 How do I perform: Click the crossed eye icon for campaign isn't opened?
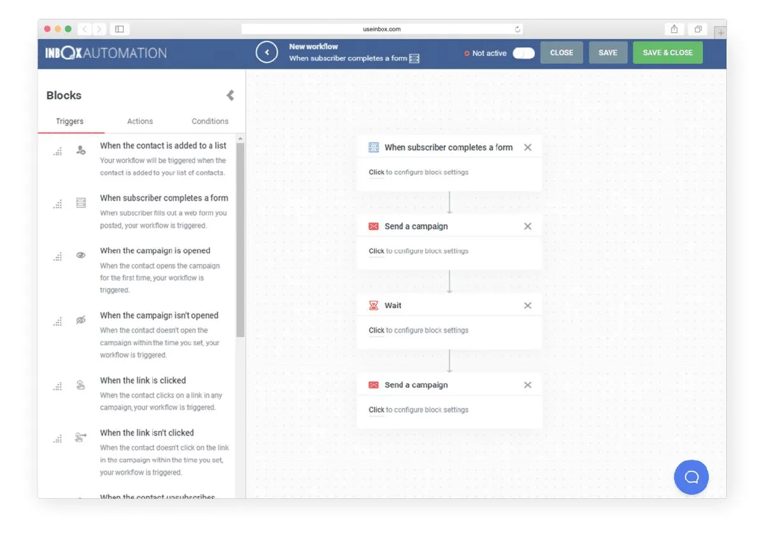81,320
